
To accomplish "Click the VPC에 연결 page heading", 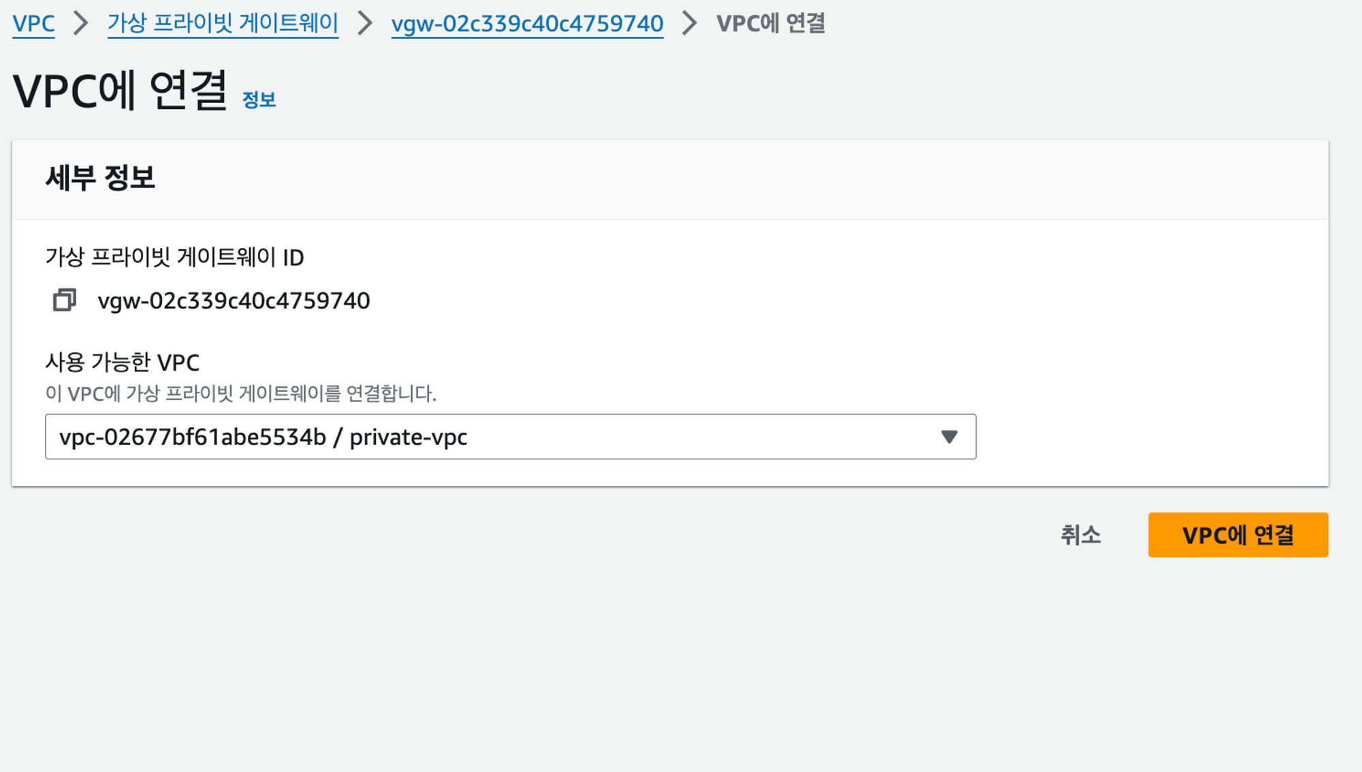I will pos(120,90).
